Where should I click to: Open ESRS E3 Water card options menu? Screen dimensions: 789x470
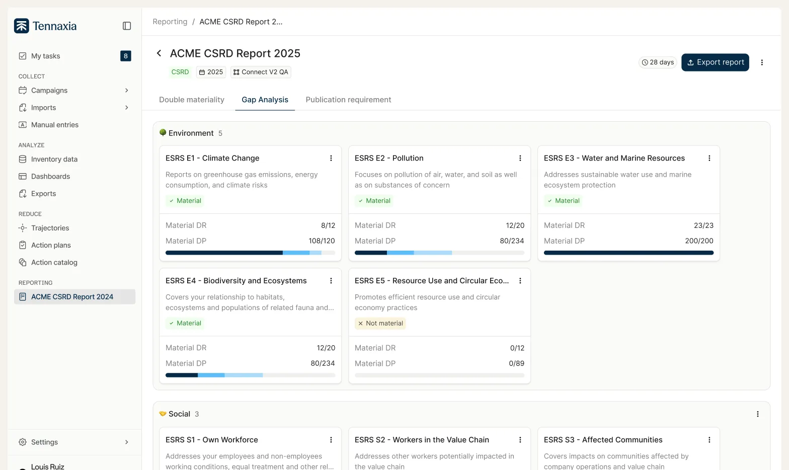(709, 158)
